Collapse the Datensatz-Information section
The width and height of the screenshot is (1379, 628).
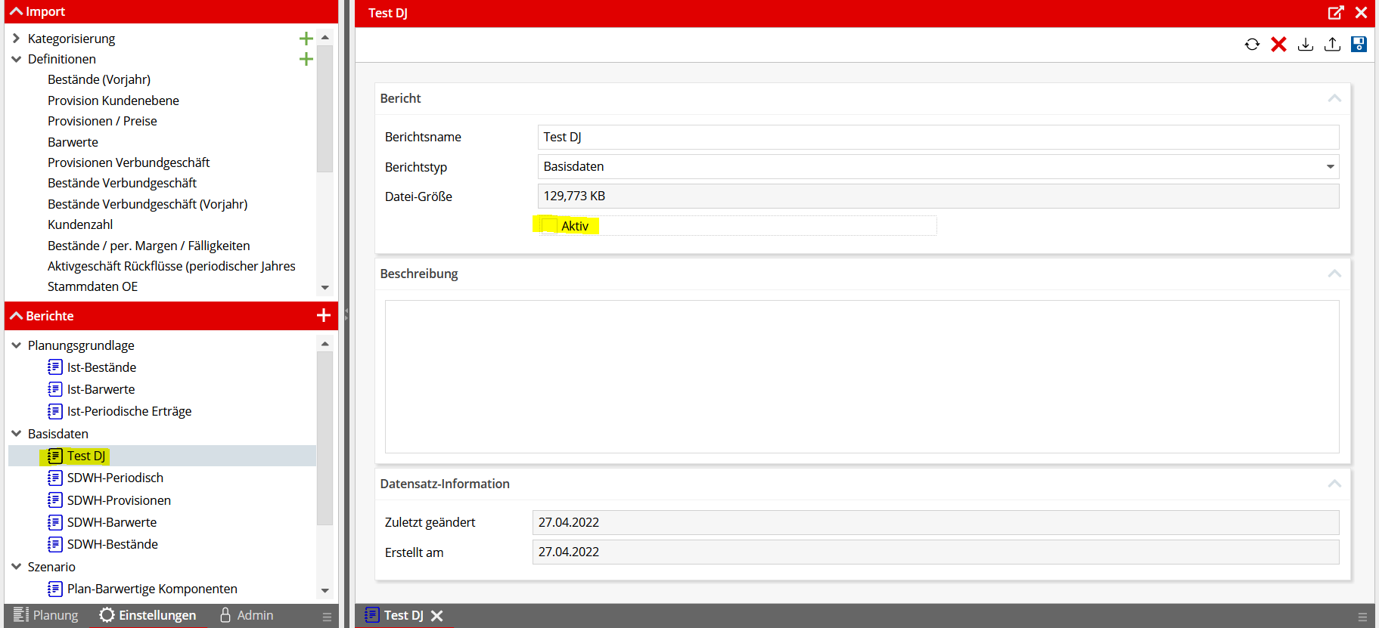(x=1334, y=484)
